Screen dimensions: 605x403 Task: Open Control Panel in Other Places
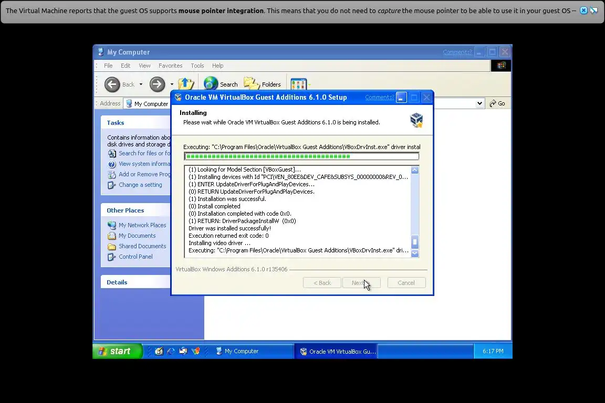point(135,257)
